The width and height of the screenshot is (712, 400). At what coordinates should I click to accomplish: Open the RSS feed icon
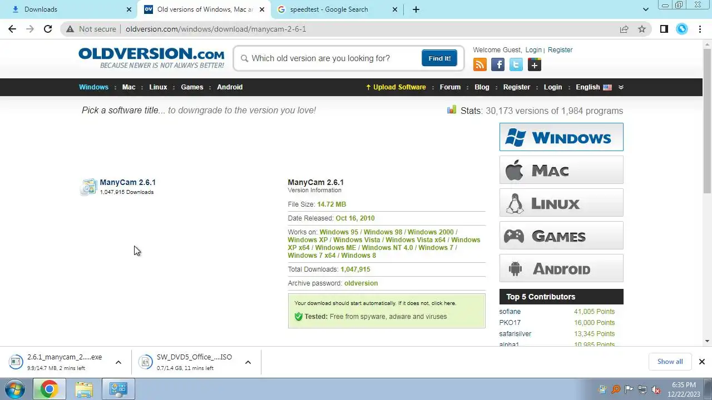pyautogui.click(x=480, y=65)
